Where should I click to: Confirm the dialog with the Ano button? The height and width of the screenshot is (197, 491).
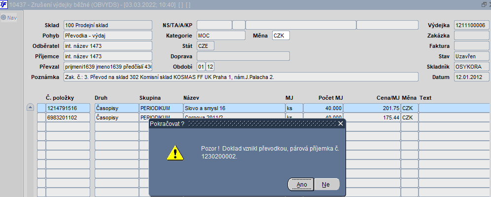coord(301,185)
